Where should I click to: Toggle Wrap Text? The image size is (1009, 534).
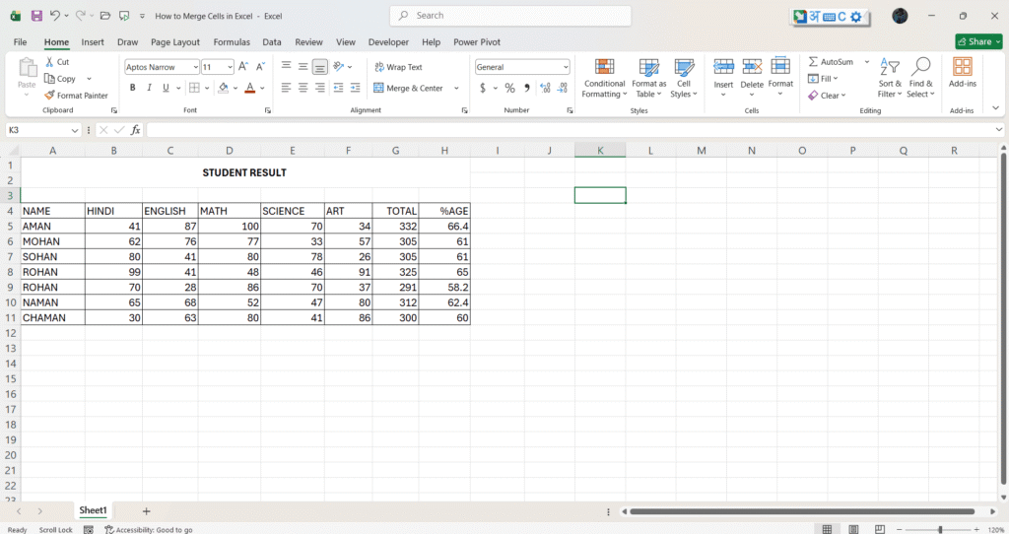(x=398, y=67)
